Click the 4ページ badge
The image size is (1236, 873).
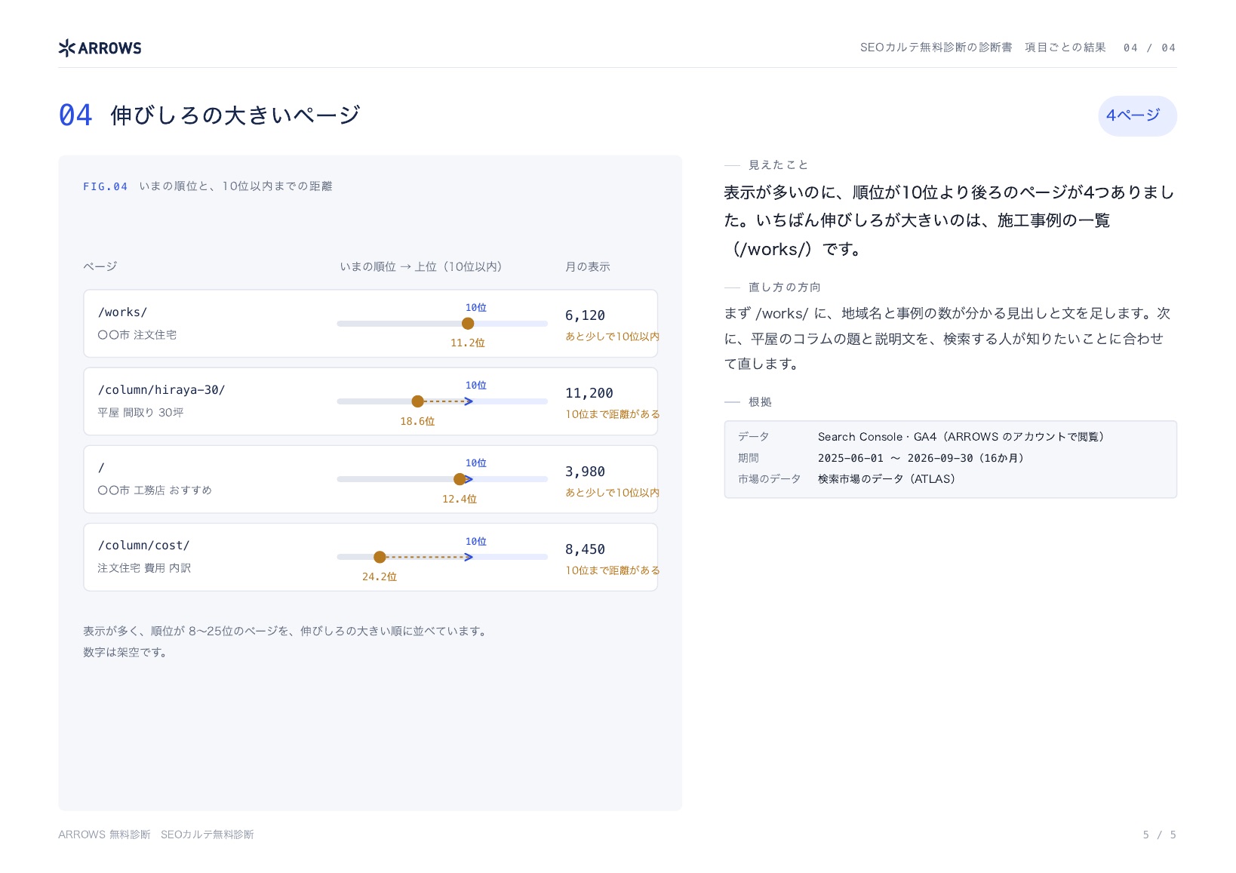1137,115
